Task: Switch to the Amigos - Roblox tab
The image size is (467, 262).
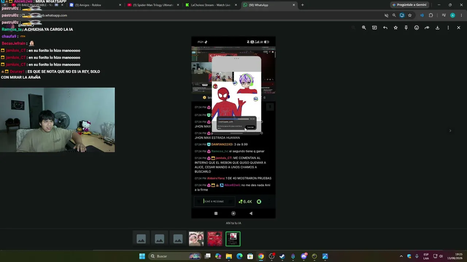Action: [x=95, y=5]
